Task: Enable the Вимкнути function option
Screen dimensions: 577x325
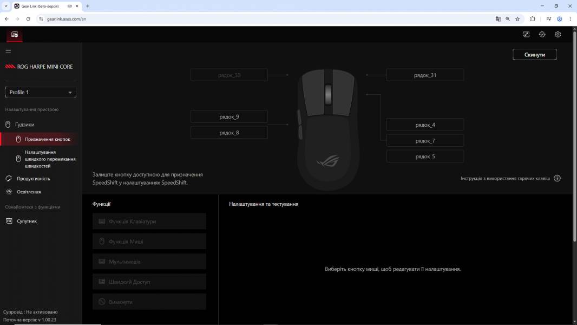Action: 149,302
